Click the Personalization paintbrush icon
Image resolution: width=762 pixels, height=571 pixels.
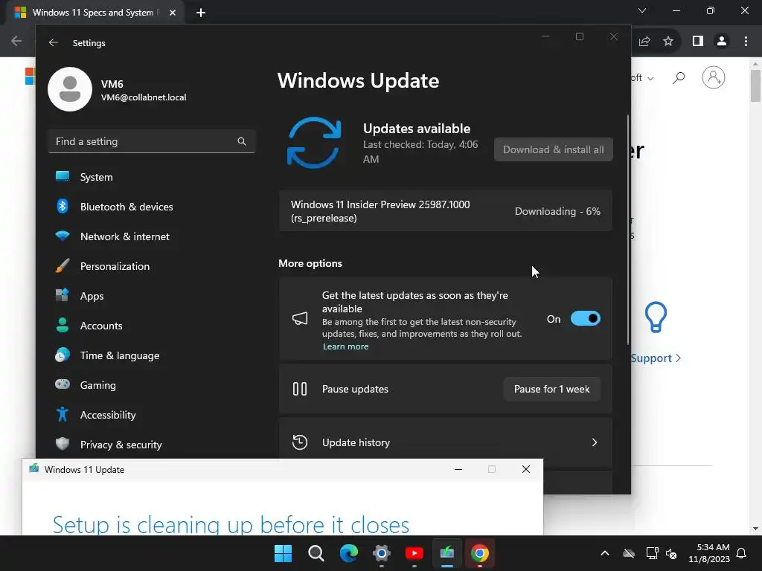(x=63, y=266)
